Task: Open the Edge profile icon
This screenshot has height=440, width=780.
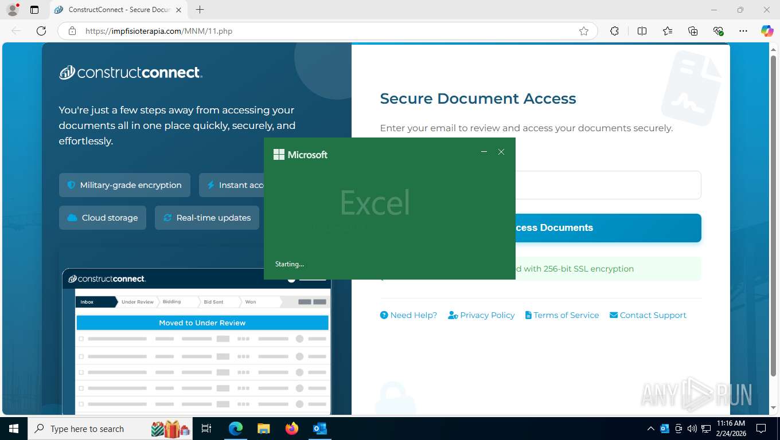Action: tap(12, 10)
